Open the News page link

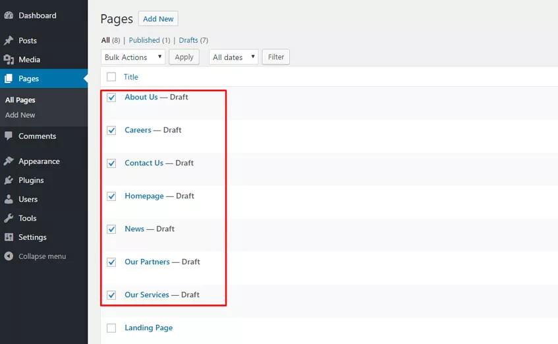click(x=134, y=229)
